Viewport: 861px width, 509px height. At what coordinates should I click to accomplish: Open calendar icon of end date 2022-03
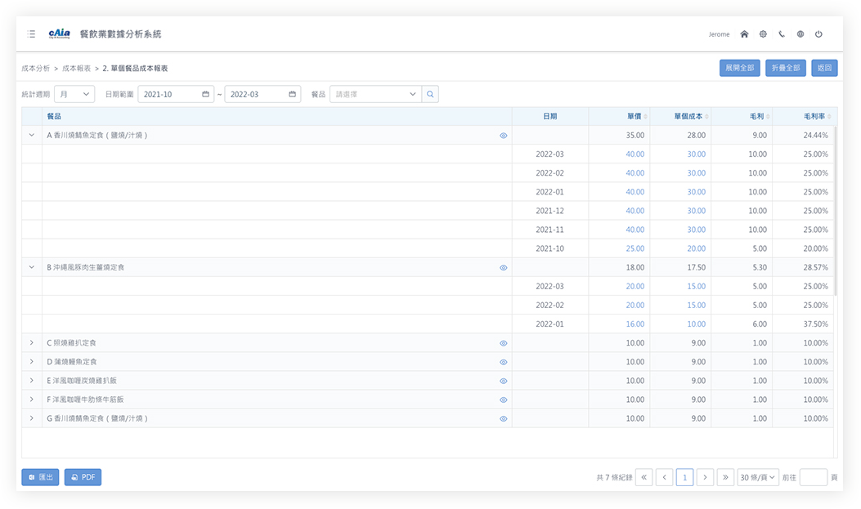(292, 94)
